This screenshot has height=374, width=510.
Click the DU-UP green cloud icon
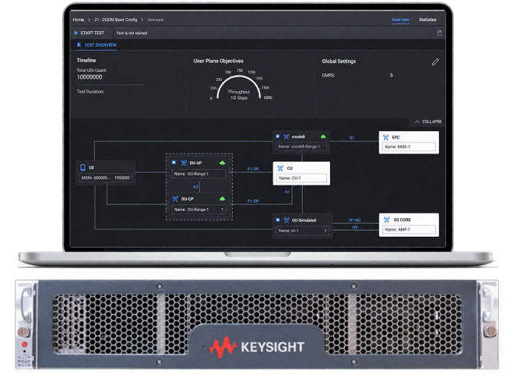222,163
